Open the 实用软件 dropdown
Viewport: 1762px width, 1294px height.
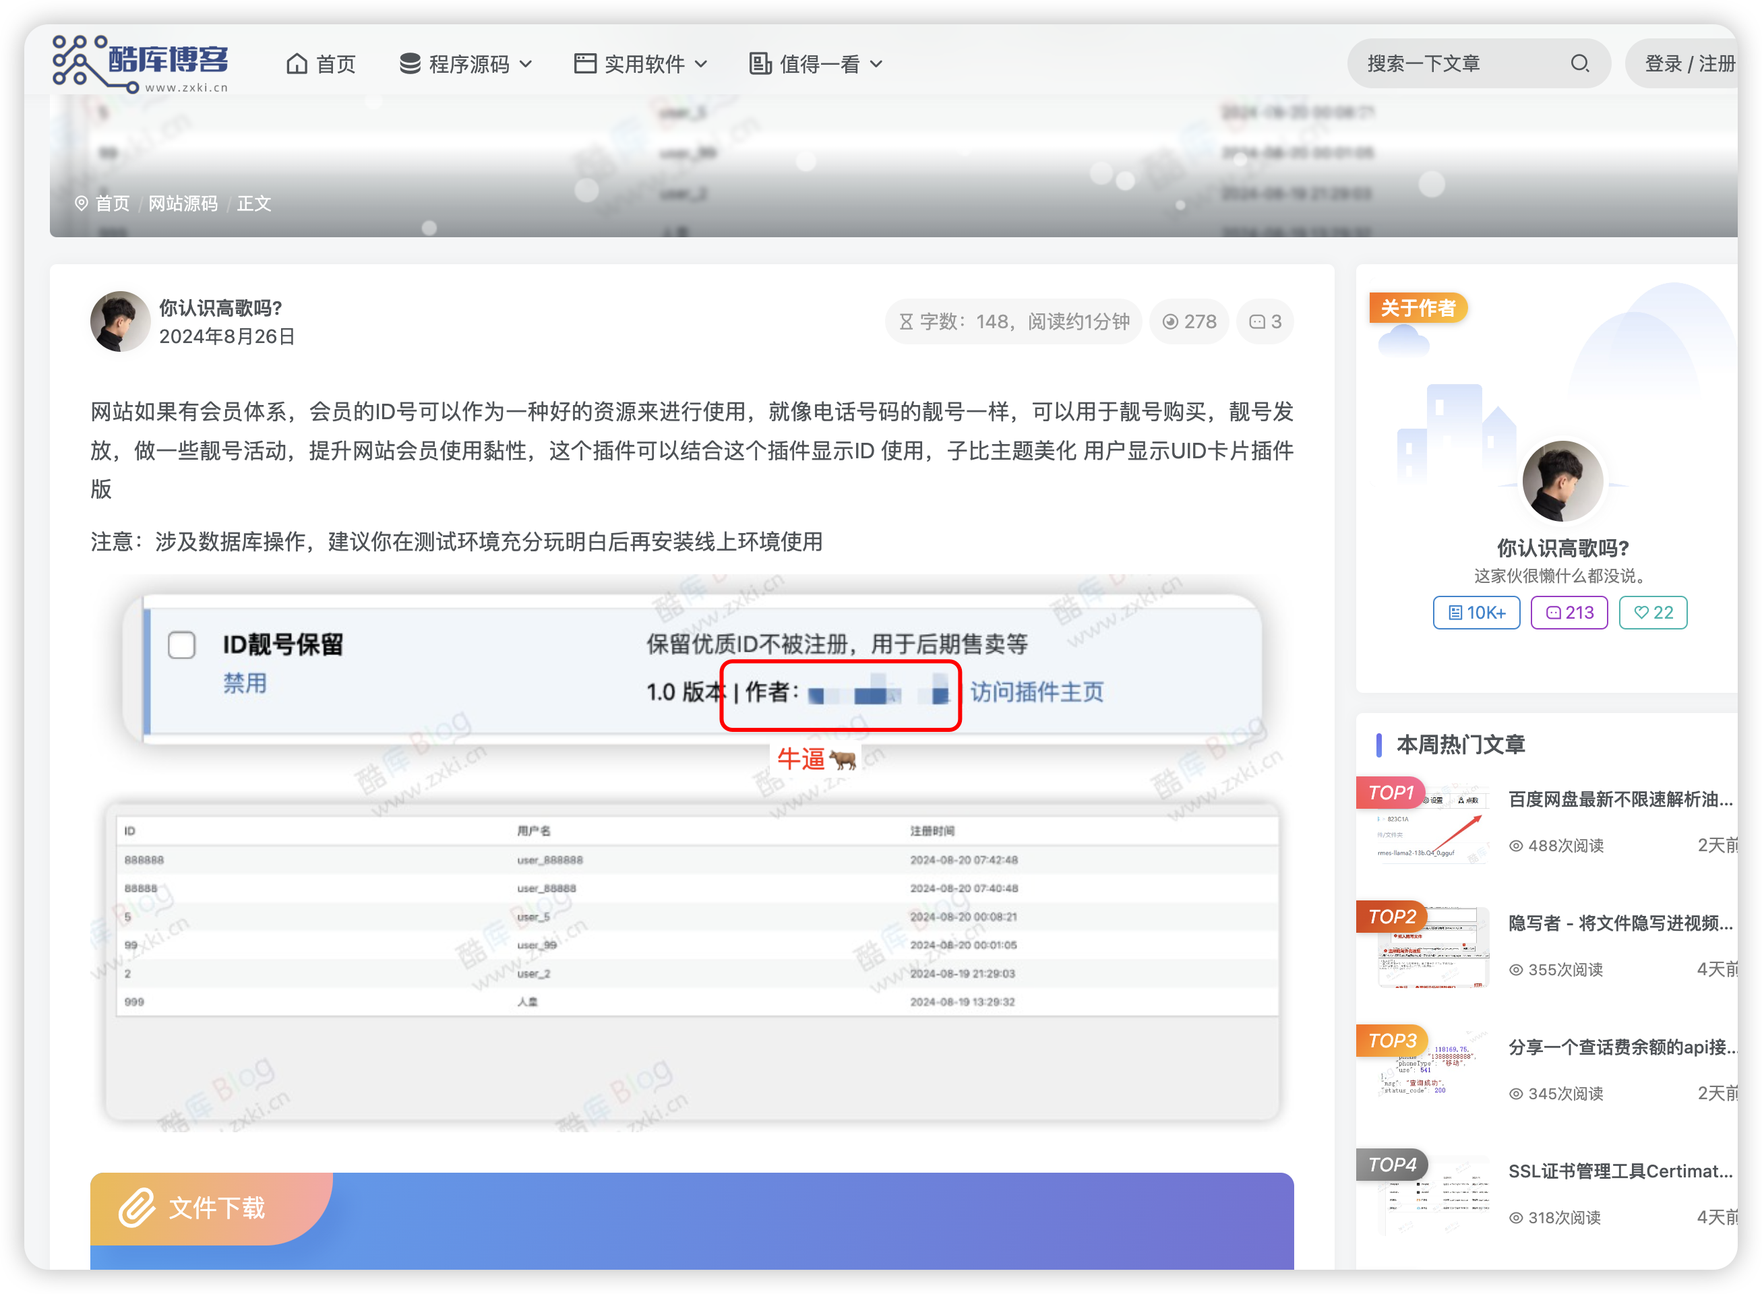coord(642,63)
